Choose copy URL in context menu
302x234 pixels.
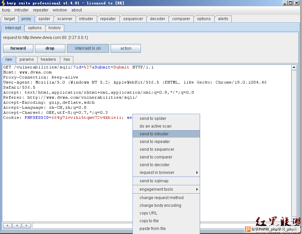click(x=166, y=213)
